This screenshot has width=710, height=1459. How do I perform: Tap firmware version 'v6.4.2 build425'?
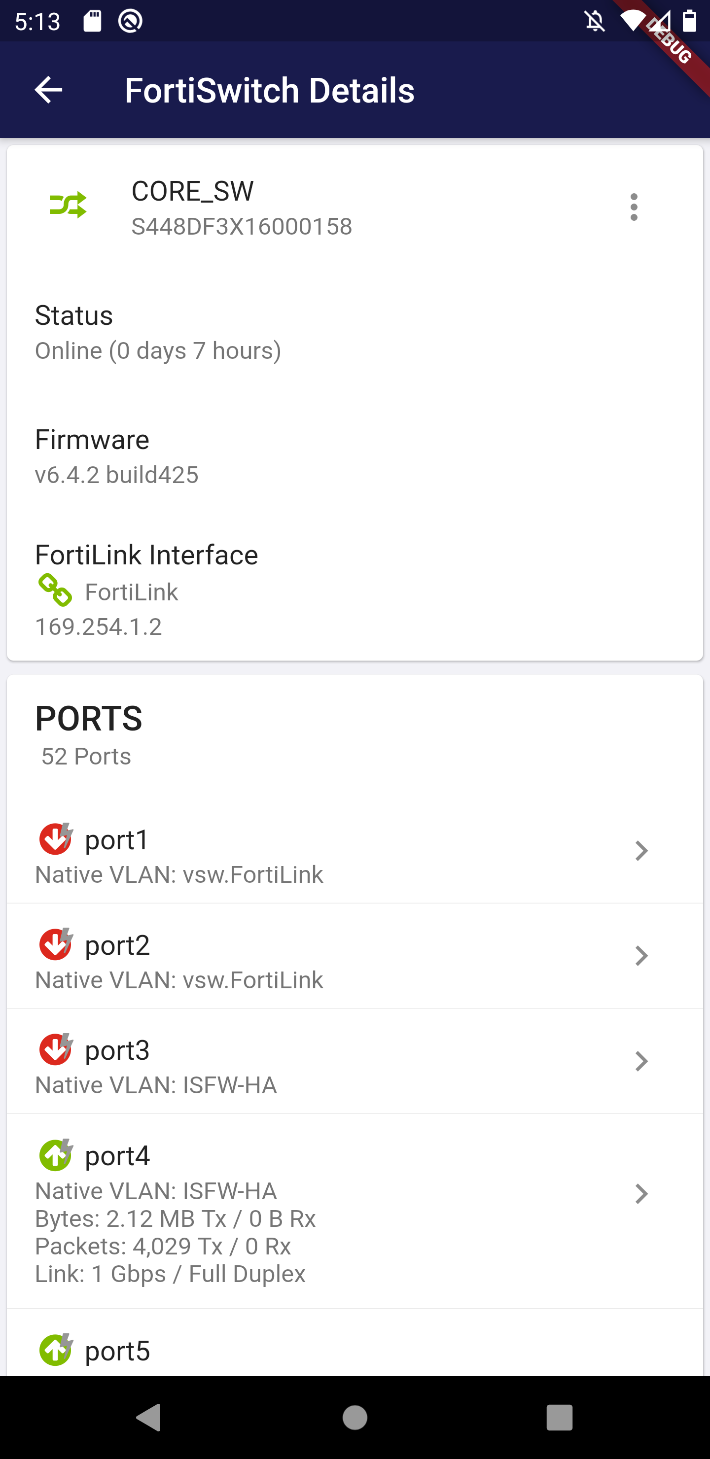coord(117,475)
